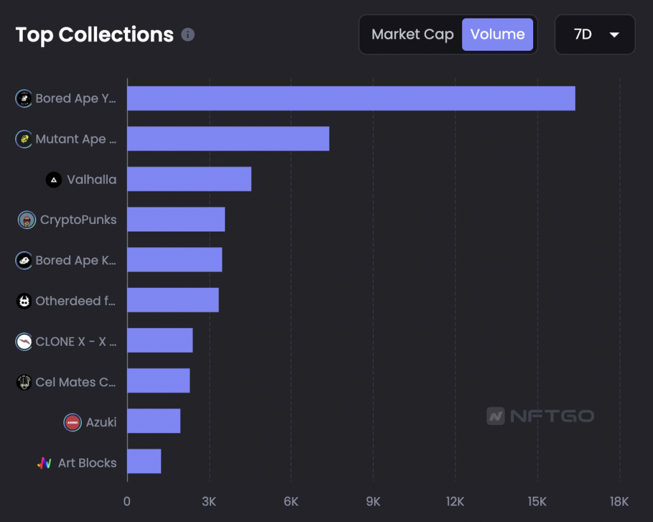
Task: Click the Bored Ape K... collection avatar
Action: click(x=24, y=260)
